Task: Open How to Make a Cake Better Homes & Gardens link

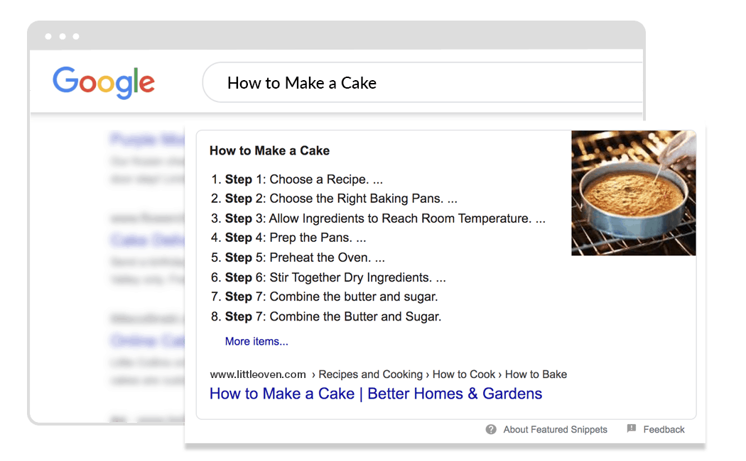Action: [376, 394]
